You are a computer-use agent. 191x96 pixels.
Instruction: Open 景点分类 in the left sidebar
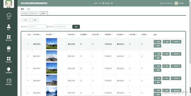coord(9,38)
